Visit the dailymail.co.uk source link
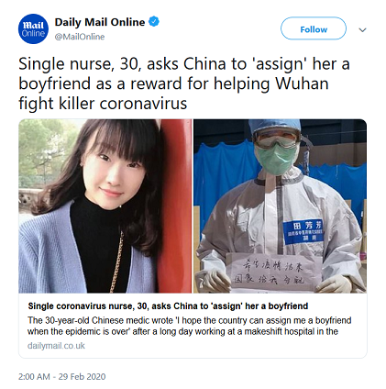Viewport: 386px width, 389px height. click(x=56, y=346)
